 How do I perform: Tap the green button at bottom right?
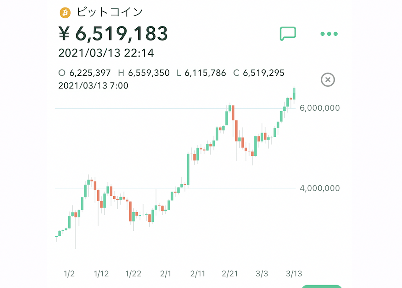322,286
